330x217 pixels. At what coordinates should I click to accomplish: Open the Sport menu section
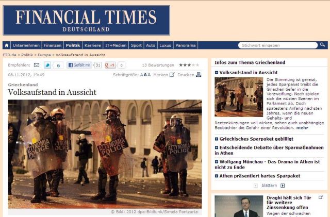(136, 45)
